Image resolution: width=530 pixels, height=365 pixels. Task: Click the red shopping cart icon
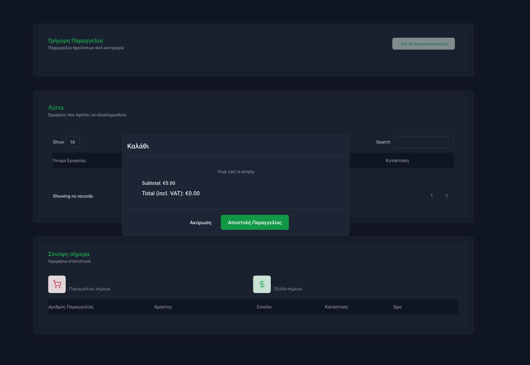tap(57, 284)
